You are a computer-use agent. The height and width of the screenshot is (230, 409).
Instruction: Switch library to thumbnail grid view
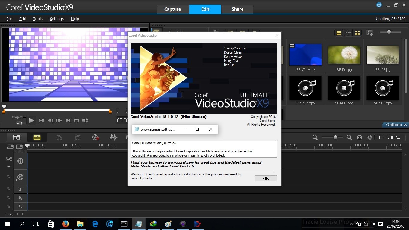pos(358,33)
